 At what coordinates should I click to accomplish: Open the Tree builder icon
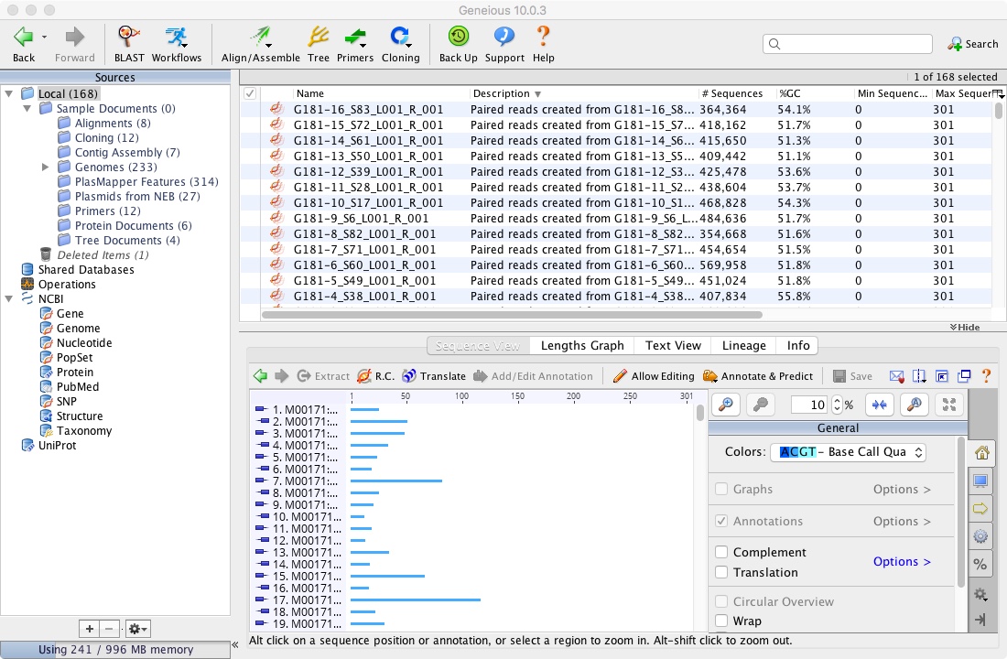point(318,38)
